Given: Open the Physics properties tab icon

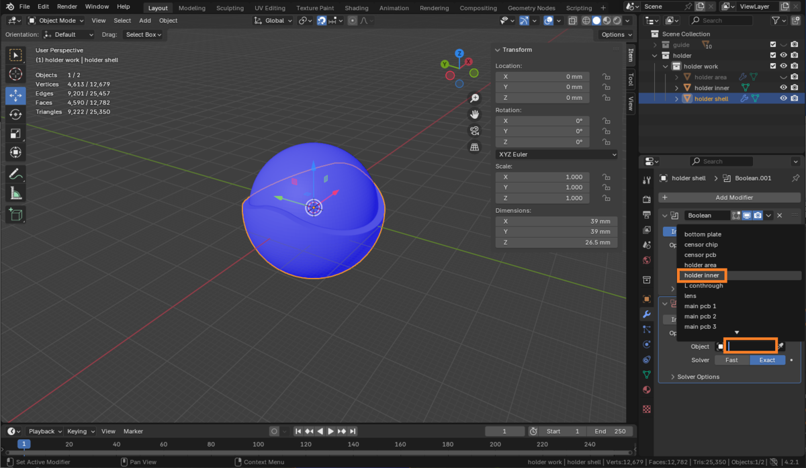Looking at the screenshot, I should point(647,344).
